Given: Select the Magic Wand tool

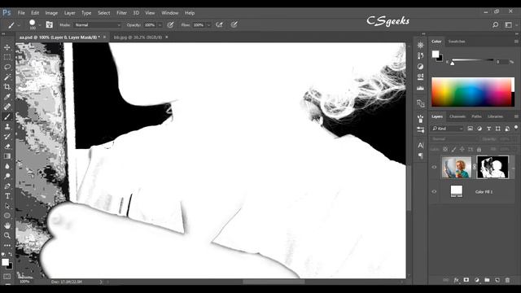Looking at the screenshot, I should pyautogui.click(x=7, y=77).
